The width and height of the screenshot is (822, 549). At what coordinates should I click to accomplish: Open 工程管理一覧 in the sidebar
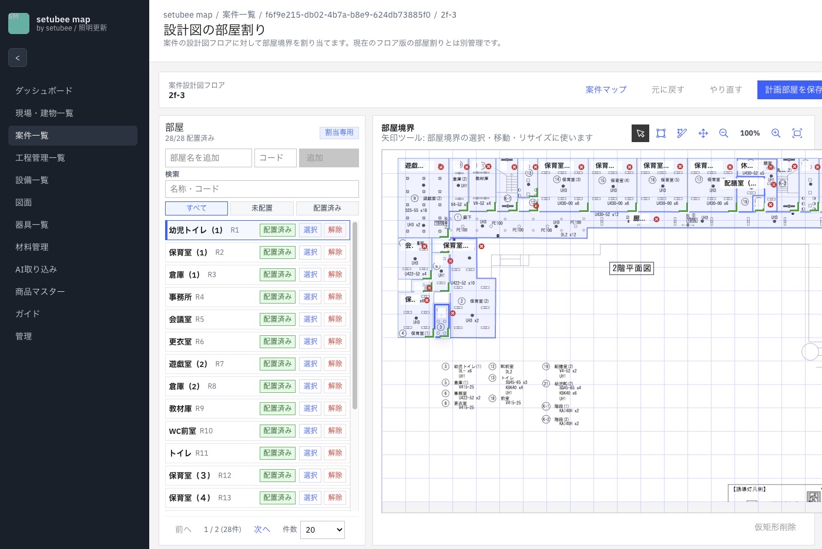(x=73, y=157)
